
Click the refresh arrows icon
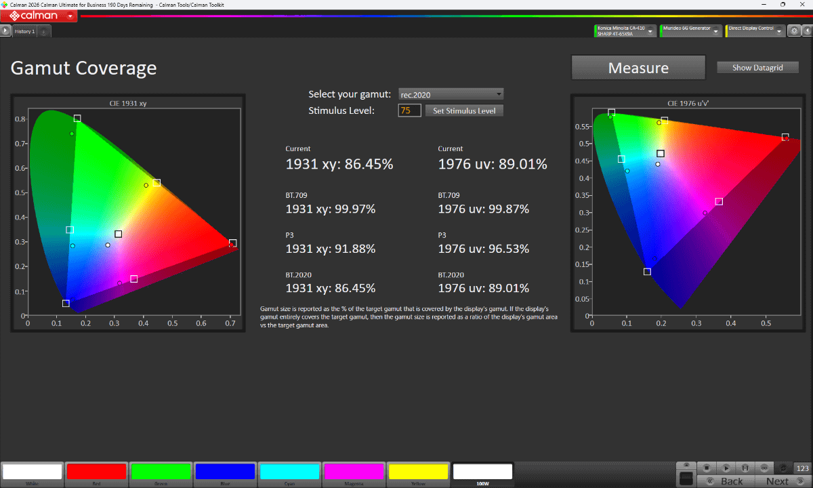click(x=783, y=468)
